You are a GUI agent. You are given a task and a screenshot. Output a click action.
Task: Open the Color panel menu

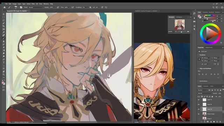223,12
